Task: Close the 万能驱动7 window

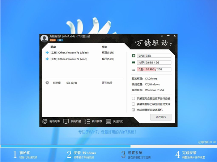Action: click(175, 36)
